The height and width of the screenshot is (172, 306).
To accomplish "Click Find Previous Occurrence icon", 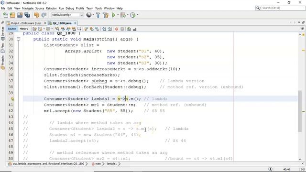I will [x=63, y=29].
